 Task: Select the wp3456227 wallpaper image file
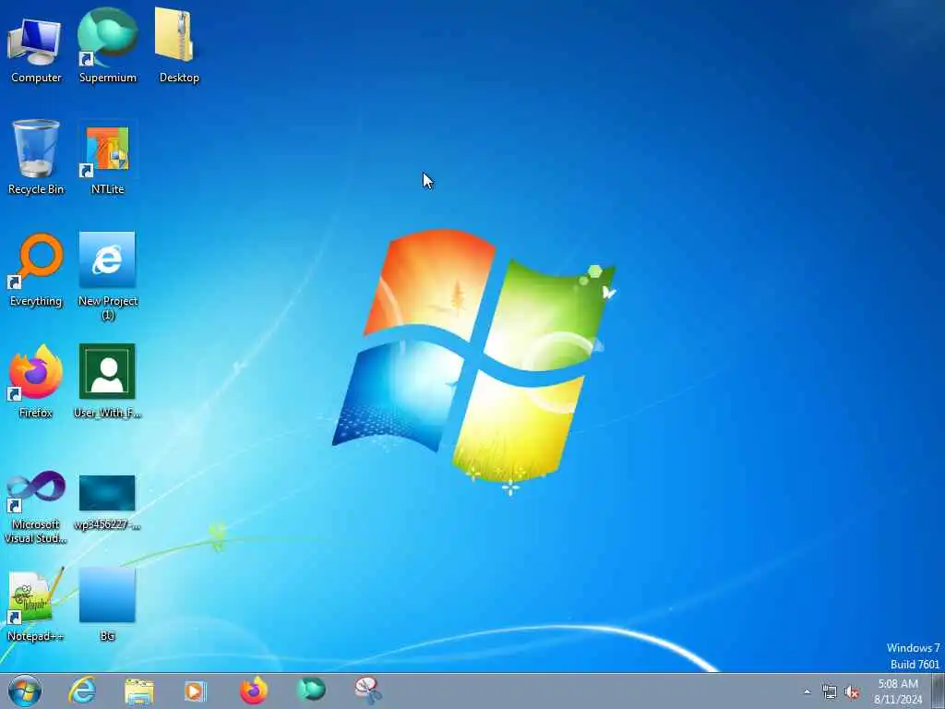tap(107, 501)
